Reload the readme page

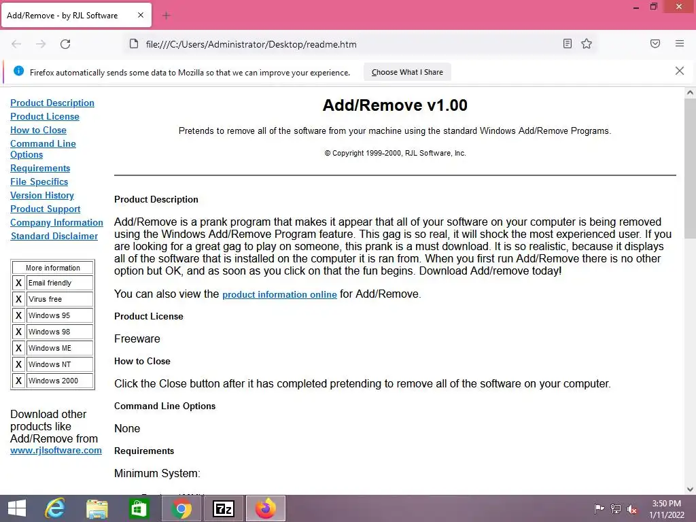tap(65, 44)
